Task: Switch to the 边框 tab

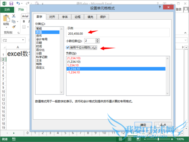Action: 77,17
